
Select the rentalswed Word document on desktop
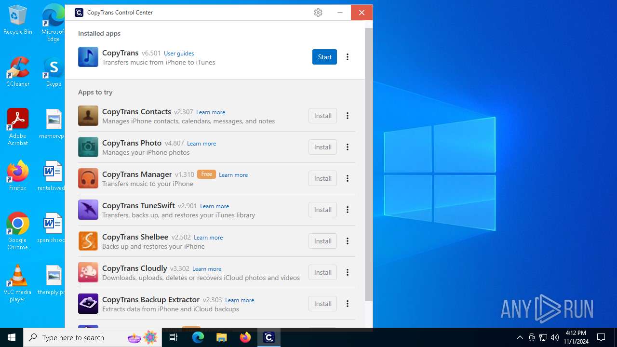[x=52, y=176]
